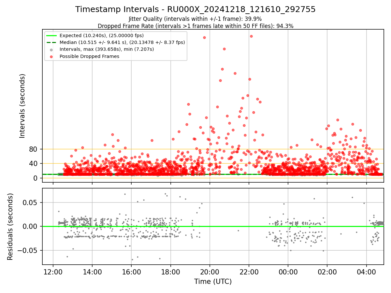Click the 'Time (UTC)' x-axis label

click(213, 282)
